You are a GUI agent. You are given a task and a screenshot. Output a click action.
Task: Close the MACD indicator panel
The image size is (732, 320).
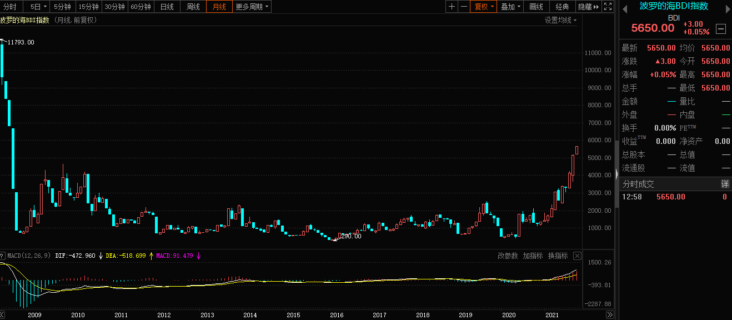coord(577,256)
